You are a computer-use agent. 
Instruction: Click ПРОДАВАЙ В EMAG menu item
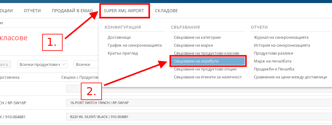[x=72, y=11]
